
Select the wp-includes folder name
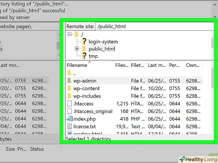tap(87, 96)
